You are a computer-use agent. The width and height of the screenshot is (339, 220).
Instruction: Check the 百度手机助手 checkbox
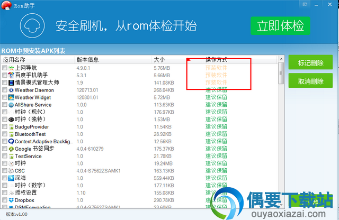5,75
